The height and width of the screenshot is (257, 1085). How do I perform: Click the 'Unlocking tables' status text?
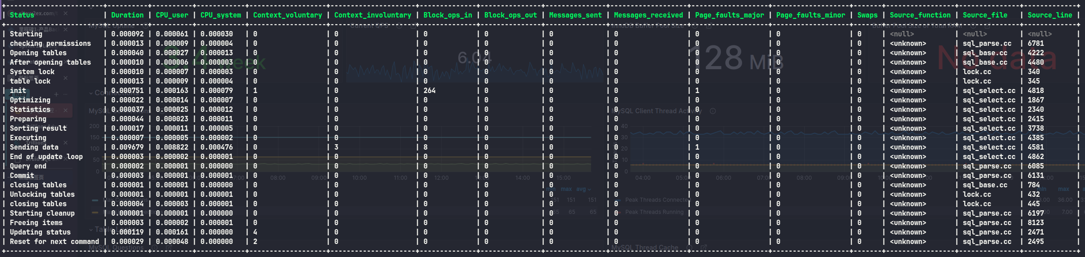click(x=42, y=194)
